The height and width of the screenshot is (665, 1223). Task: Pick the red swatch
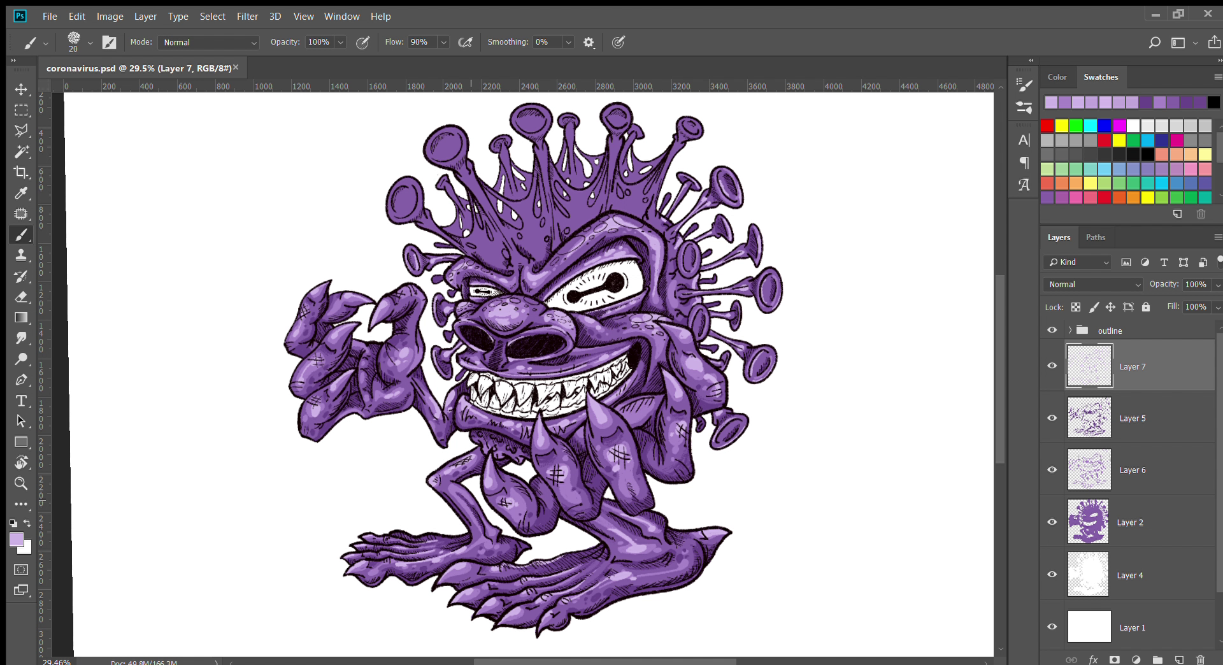1047,125
